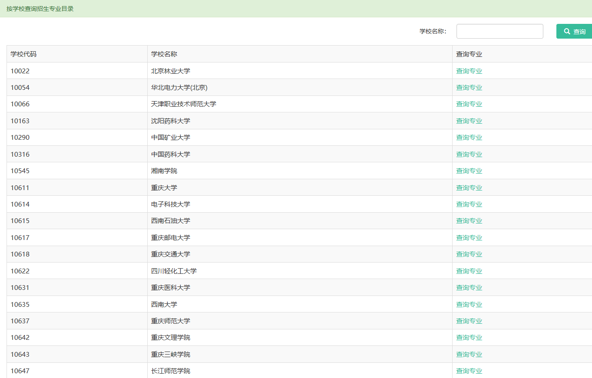Click school name 重庆医科大学

pyautogui.click(x=171, y=287)
